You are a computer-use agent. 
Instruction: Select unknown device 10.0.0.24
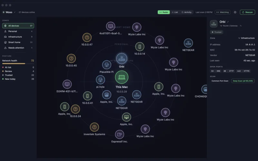click(75, 109)
